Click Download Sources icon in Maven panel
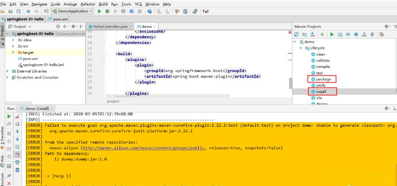This screenshot has width=397, height=186. click(x=312, y=35)
